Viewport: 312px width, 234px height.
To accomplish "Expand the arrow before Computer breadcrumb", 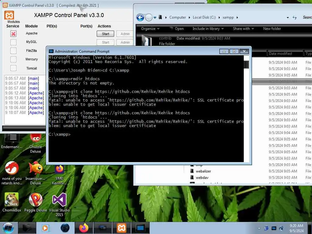I will point(166,17).
